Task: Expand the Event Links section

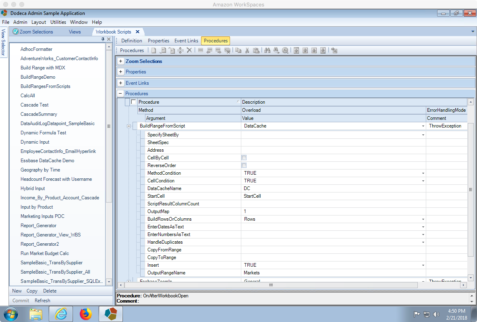Action: [x=121, y=83]
